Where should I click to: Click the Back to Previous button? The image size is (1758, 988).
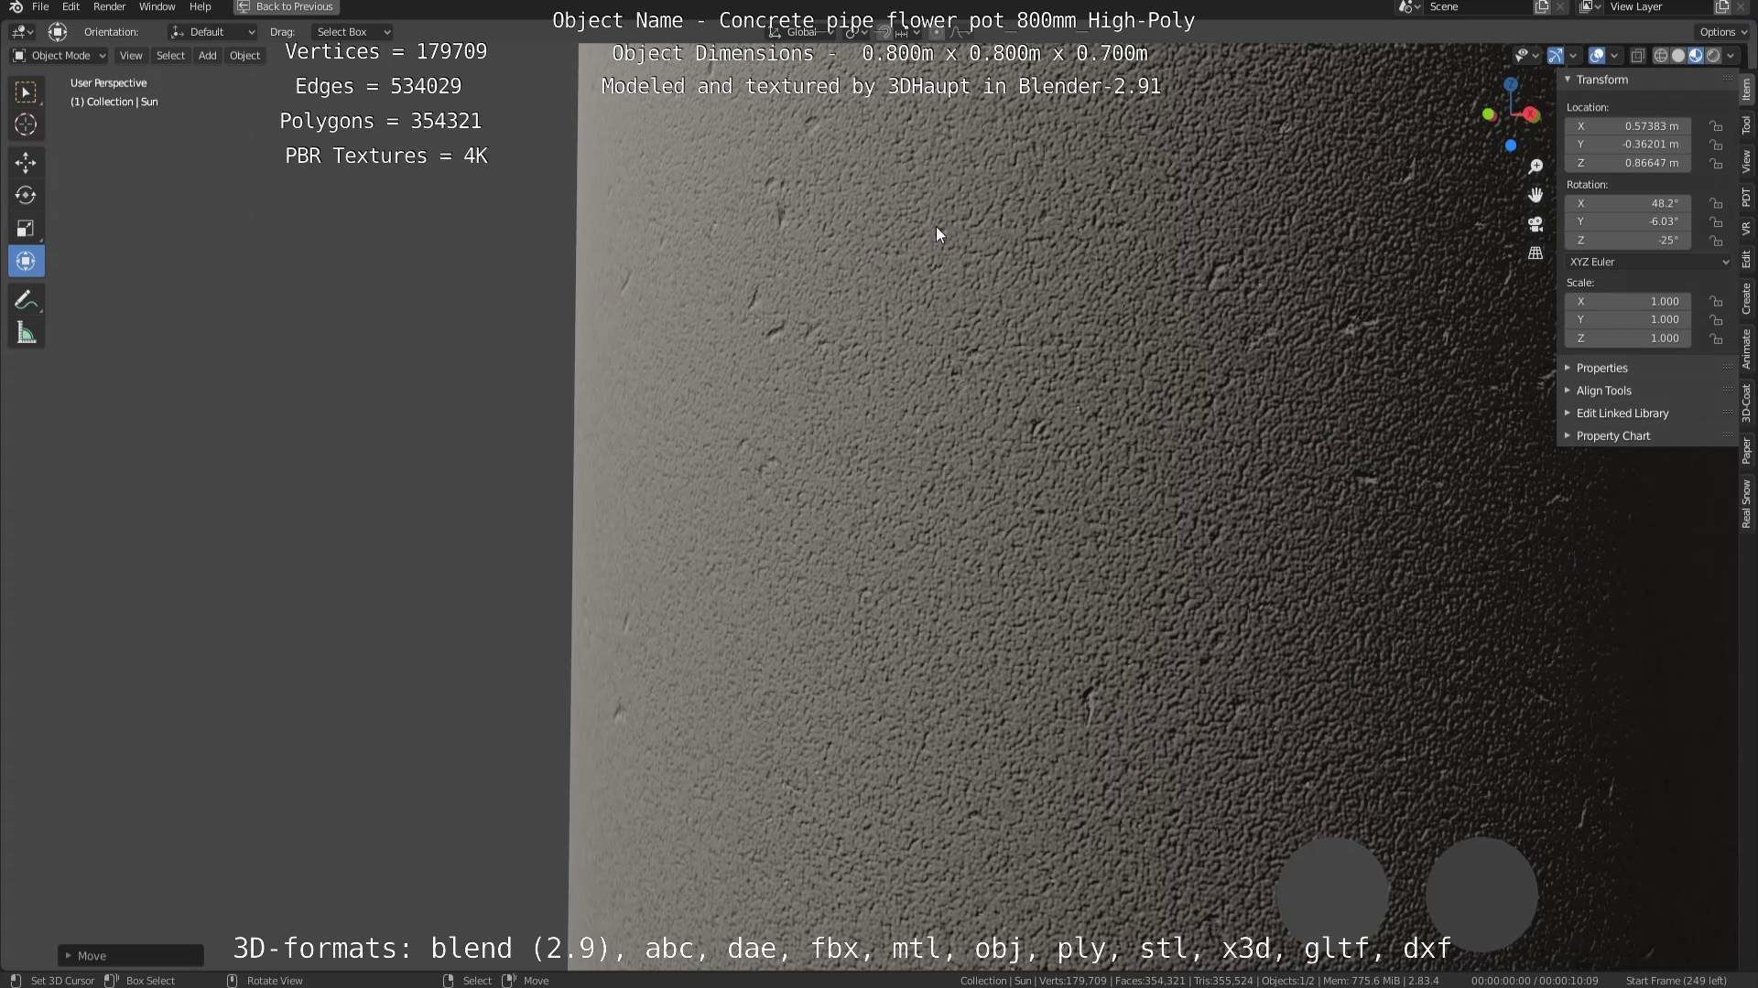286,6
